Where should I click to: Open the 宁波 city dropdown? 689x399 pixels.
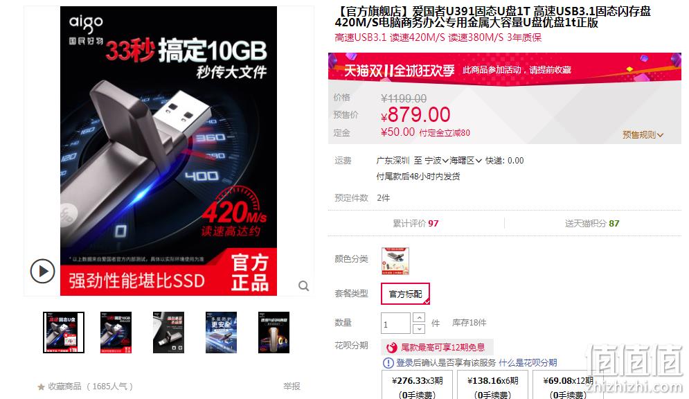tap(436, 161)
